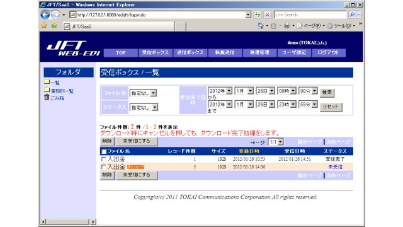Click the sidebar scroll right arrow
The image size is (403, 227).
click(x=93, y=221)
